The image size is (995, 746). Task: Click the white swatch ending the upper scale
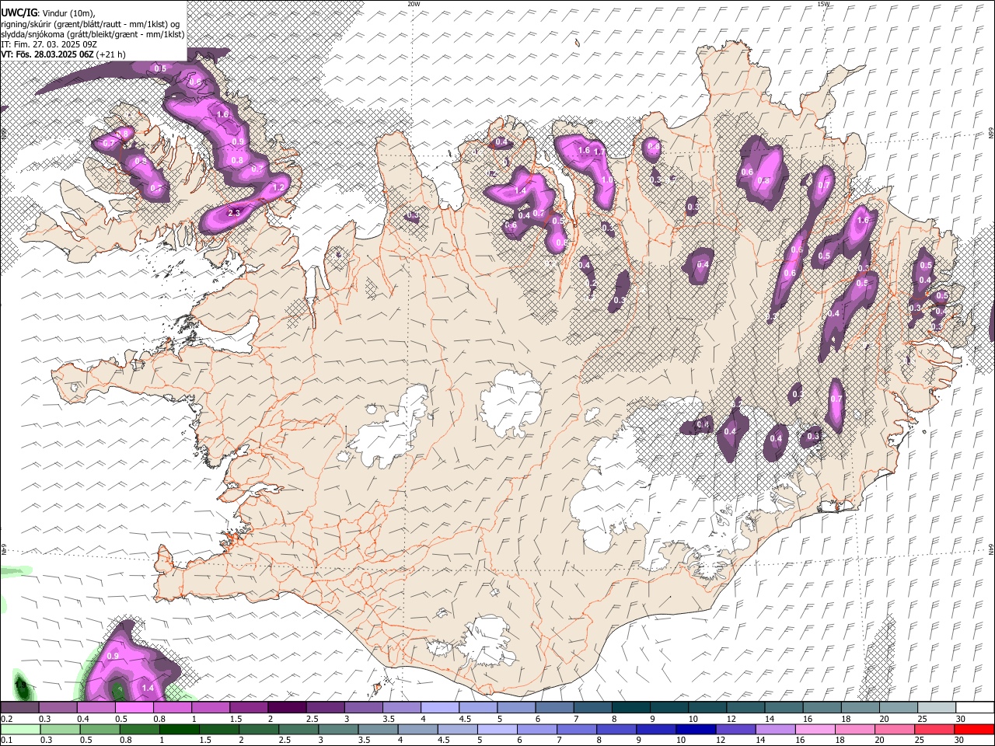coord(975,707)
